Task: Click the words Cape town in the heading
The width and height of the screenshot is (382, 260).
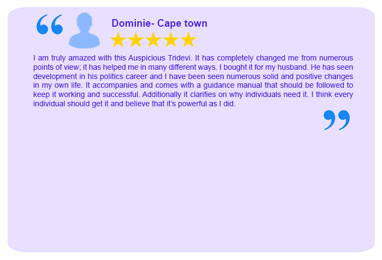Action: 182,23
